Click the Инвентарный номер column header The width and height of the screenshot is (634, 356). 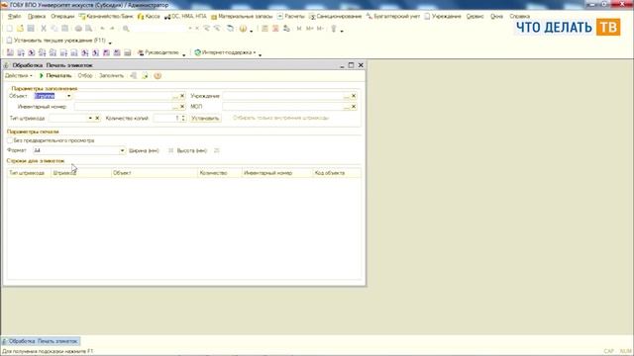277,173
